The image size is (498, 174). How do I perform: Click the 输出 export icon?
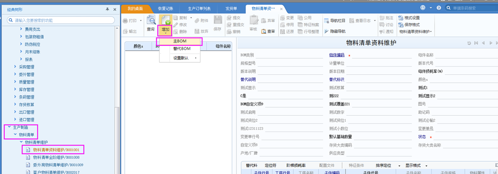click(125, 31)
